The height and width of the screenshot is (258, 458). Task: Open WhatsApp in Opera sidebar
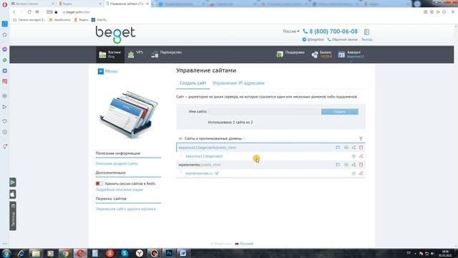[5, 60]
